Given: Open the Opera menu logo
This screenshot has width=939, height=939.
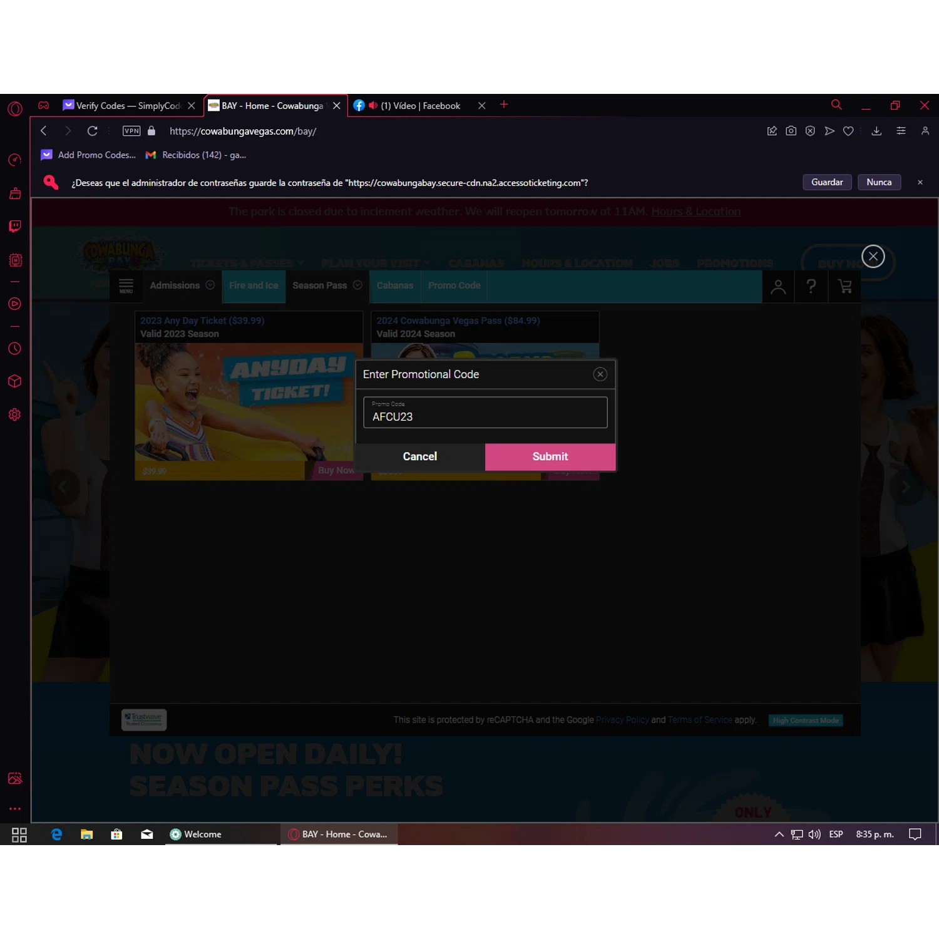Looking at the screenshot, I should tap(15, 109).
